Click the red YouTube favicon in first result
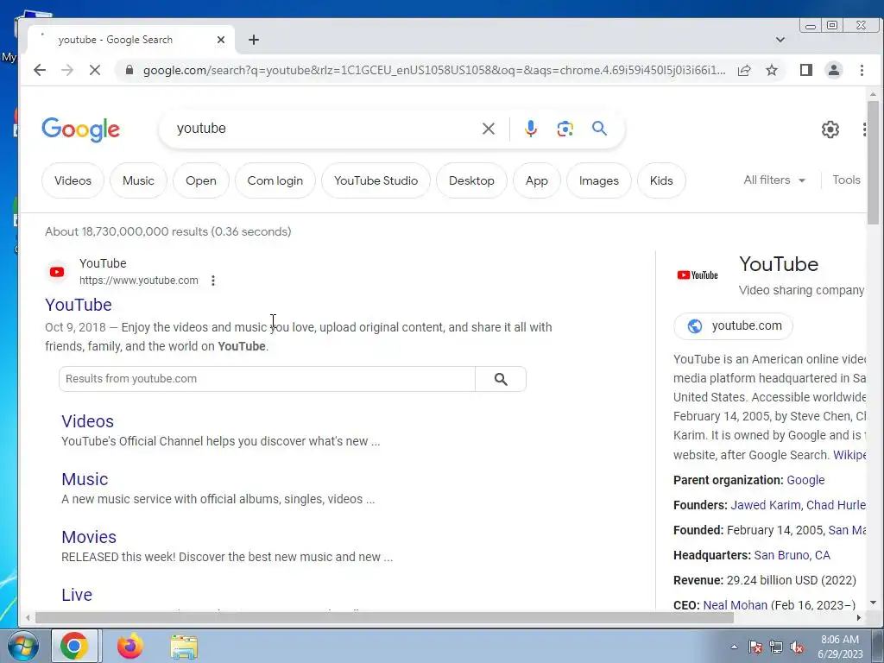 [x=57, y=272]
